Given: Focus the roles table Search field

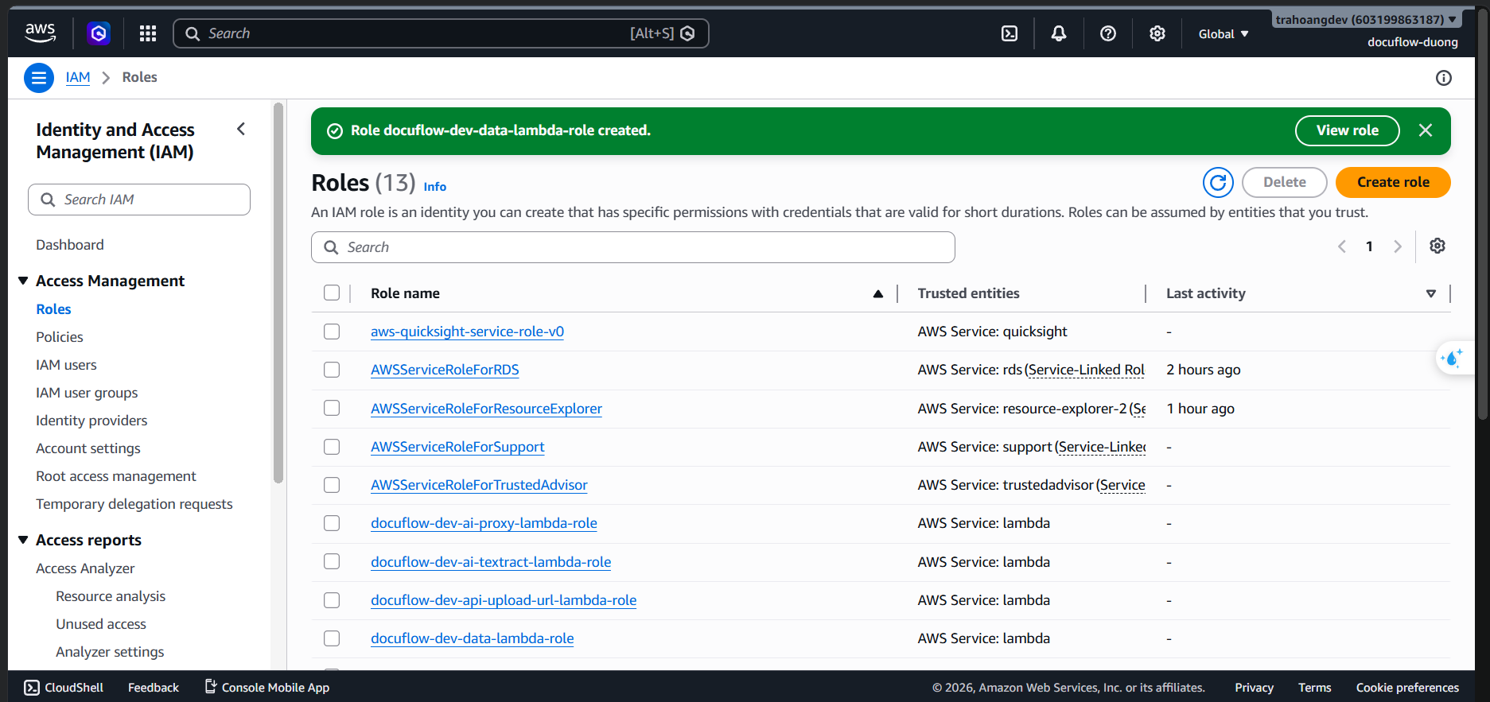Looking at the screenshot, I should pyautogui.click(x=633, y=247).
